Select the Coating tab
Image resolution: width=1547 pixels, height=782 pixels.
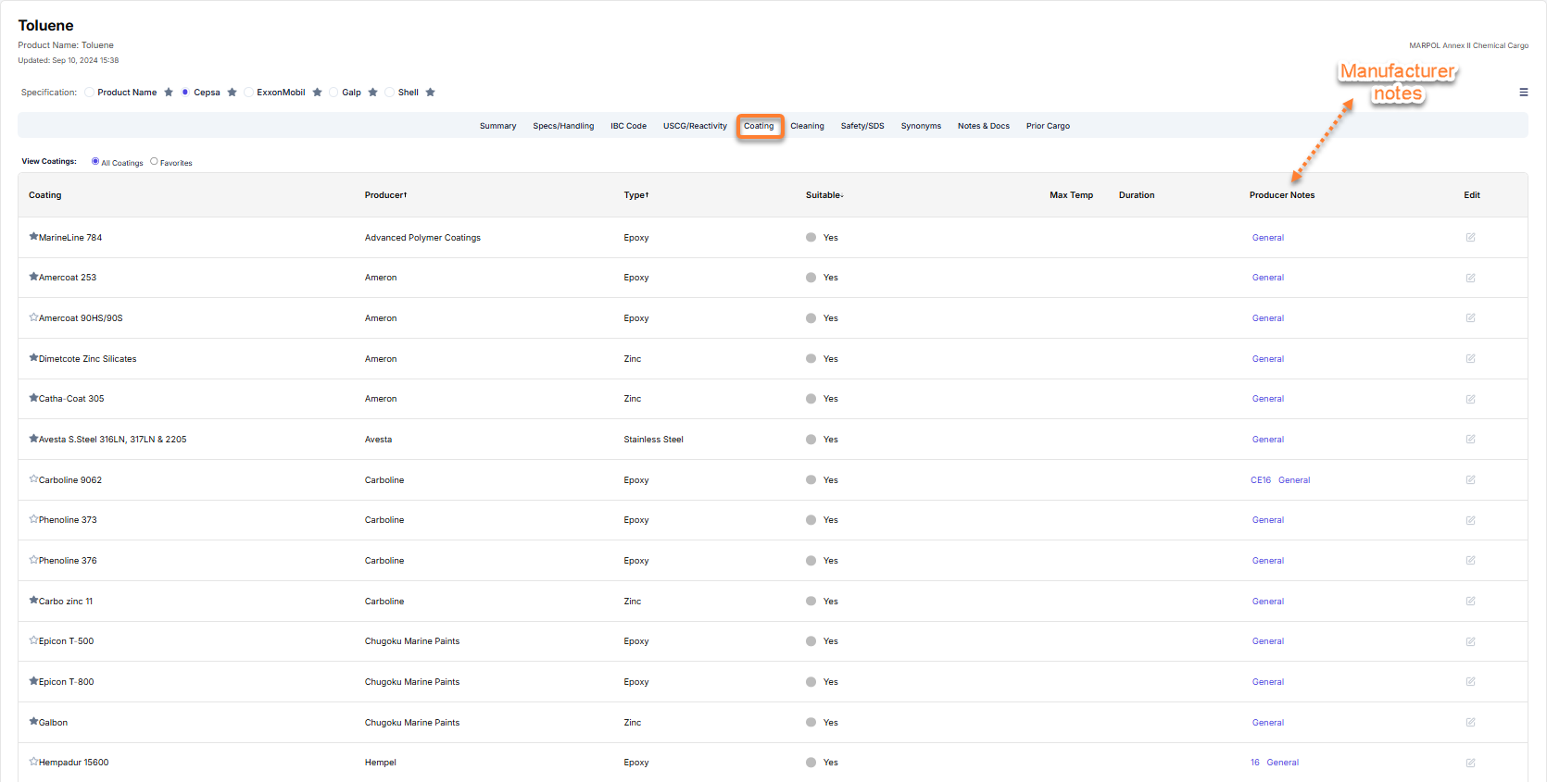[760, 126]
